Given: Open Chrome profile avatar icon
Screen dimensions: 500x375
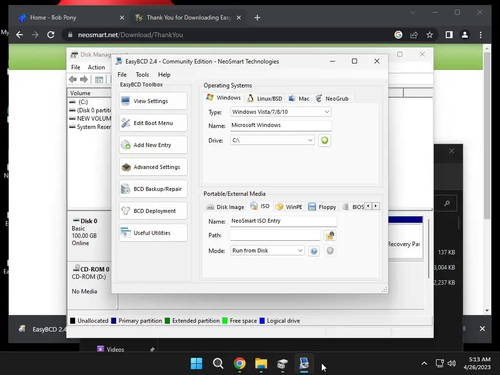Looking at the screenshot, I should click(465, 35).
